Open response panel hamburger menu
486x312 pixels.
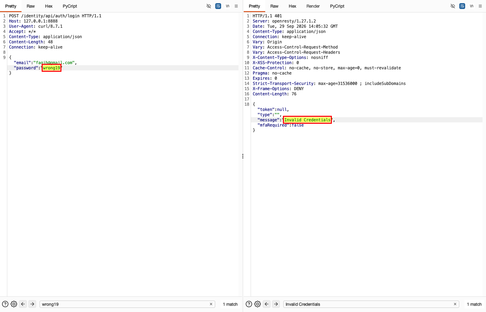tap(480, 6)
